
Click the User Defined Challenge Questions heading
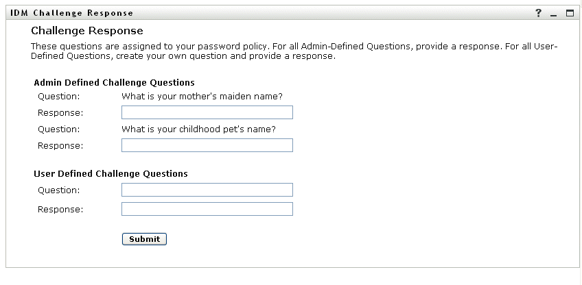tap(110, 174)
